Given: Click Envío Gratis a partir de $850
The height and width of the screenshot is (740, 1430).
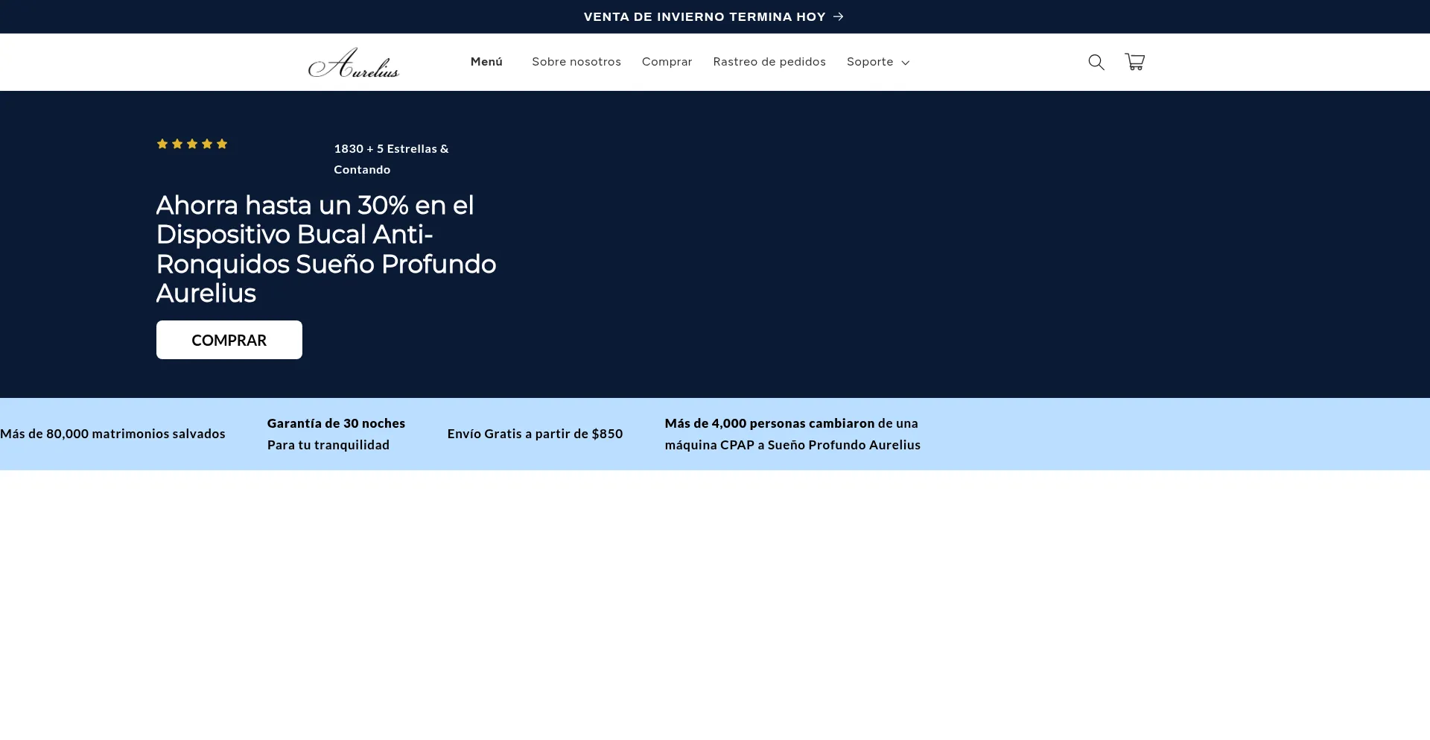Looking at the screenshot, I should [535, 434].
